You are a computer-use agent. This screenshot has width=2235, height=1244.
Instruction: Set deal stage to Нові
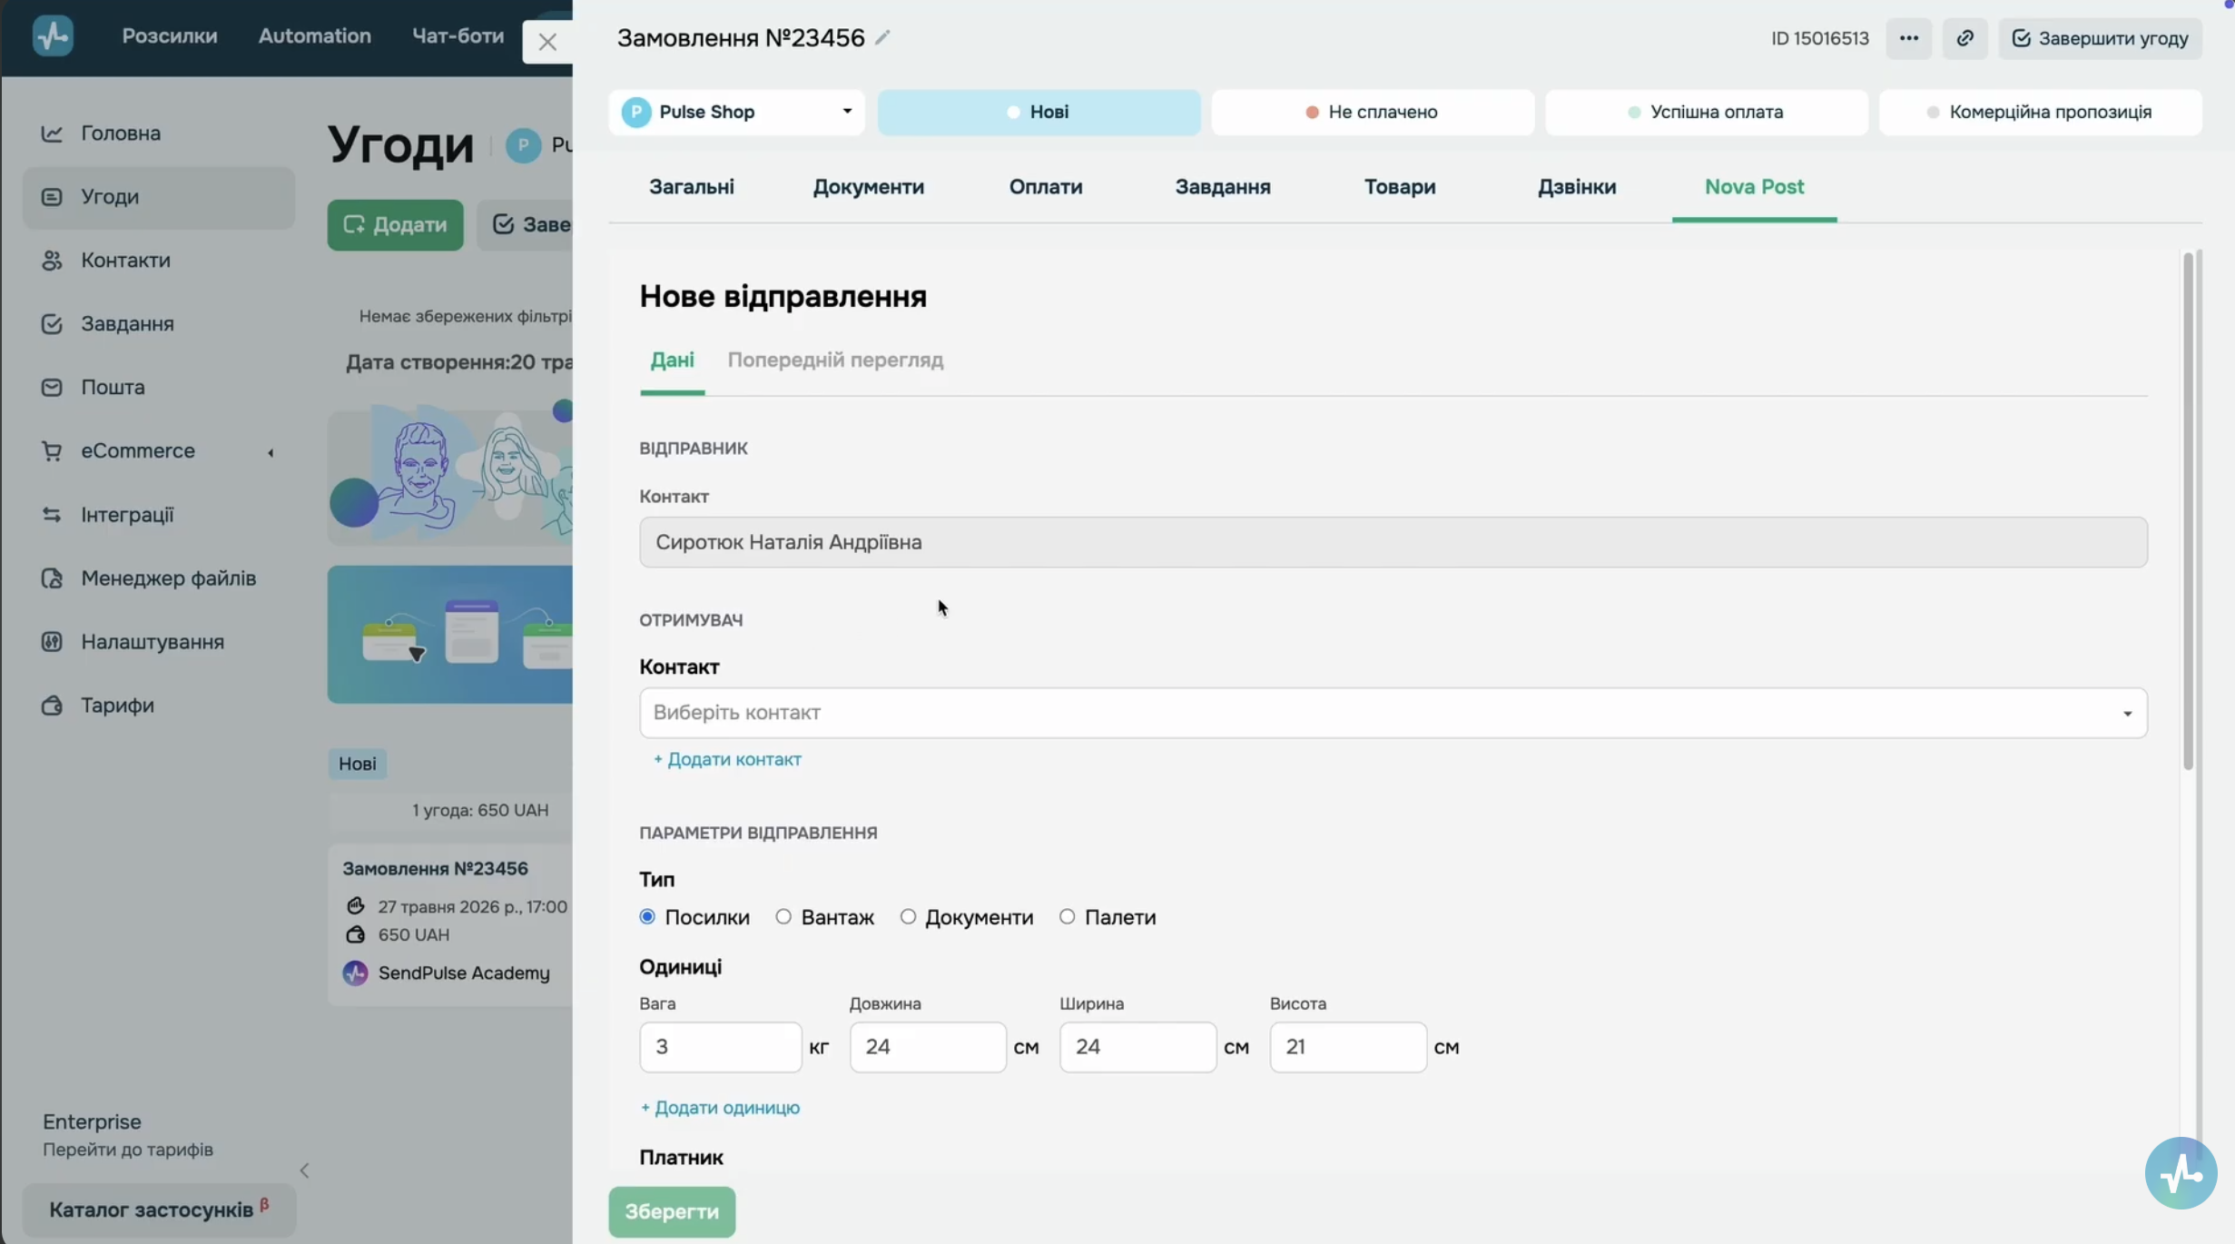[1039, 112]
